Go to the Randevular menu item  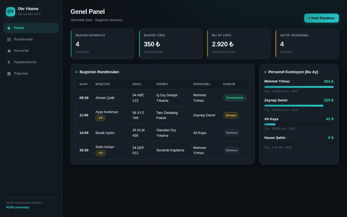[x=31, y=39]
